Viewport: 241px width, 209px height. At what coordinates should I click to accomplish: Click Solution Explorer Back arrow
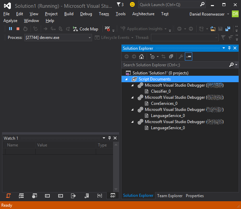[x=127, y=56]
